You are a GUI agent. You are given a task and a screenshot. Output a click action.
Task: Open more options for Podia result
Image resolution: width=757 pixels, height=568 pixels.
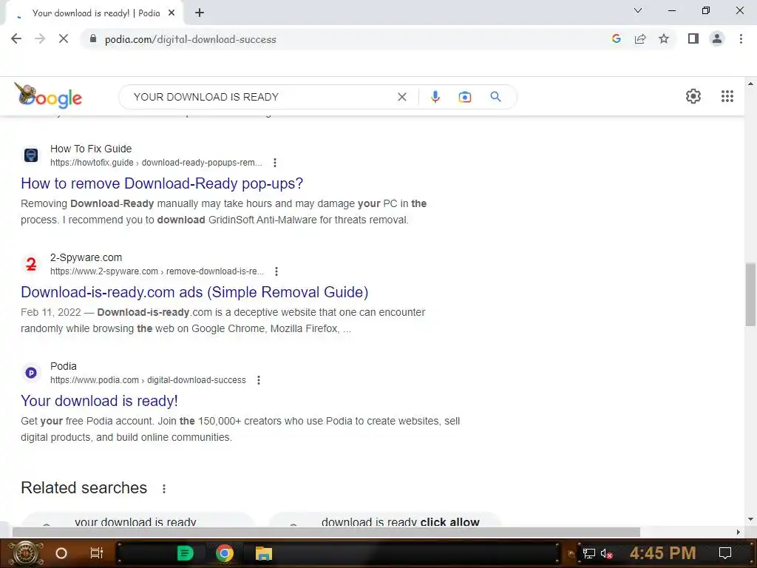[x=259, y=380]
